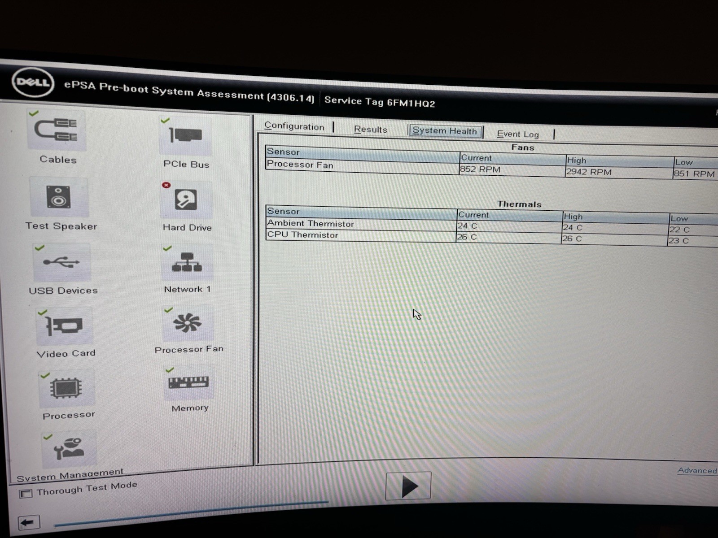The image size is (718, 538).
Task: Click the back arrow button
Action: coord(29,523)
